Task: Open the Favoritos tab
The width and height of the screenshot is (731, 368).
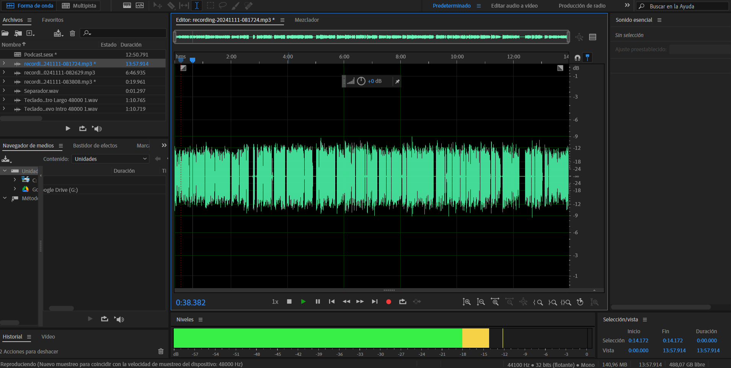Action: click(53, 20)
